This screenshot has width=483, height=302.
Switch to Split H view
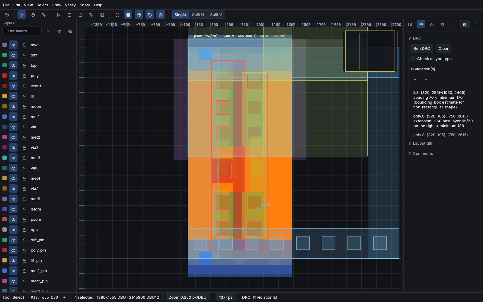tap(198, 15)
